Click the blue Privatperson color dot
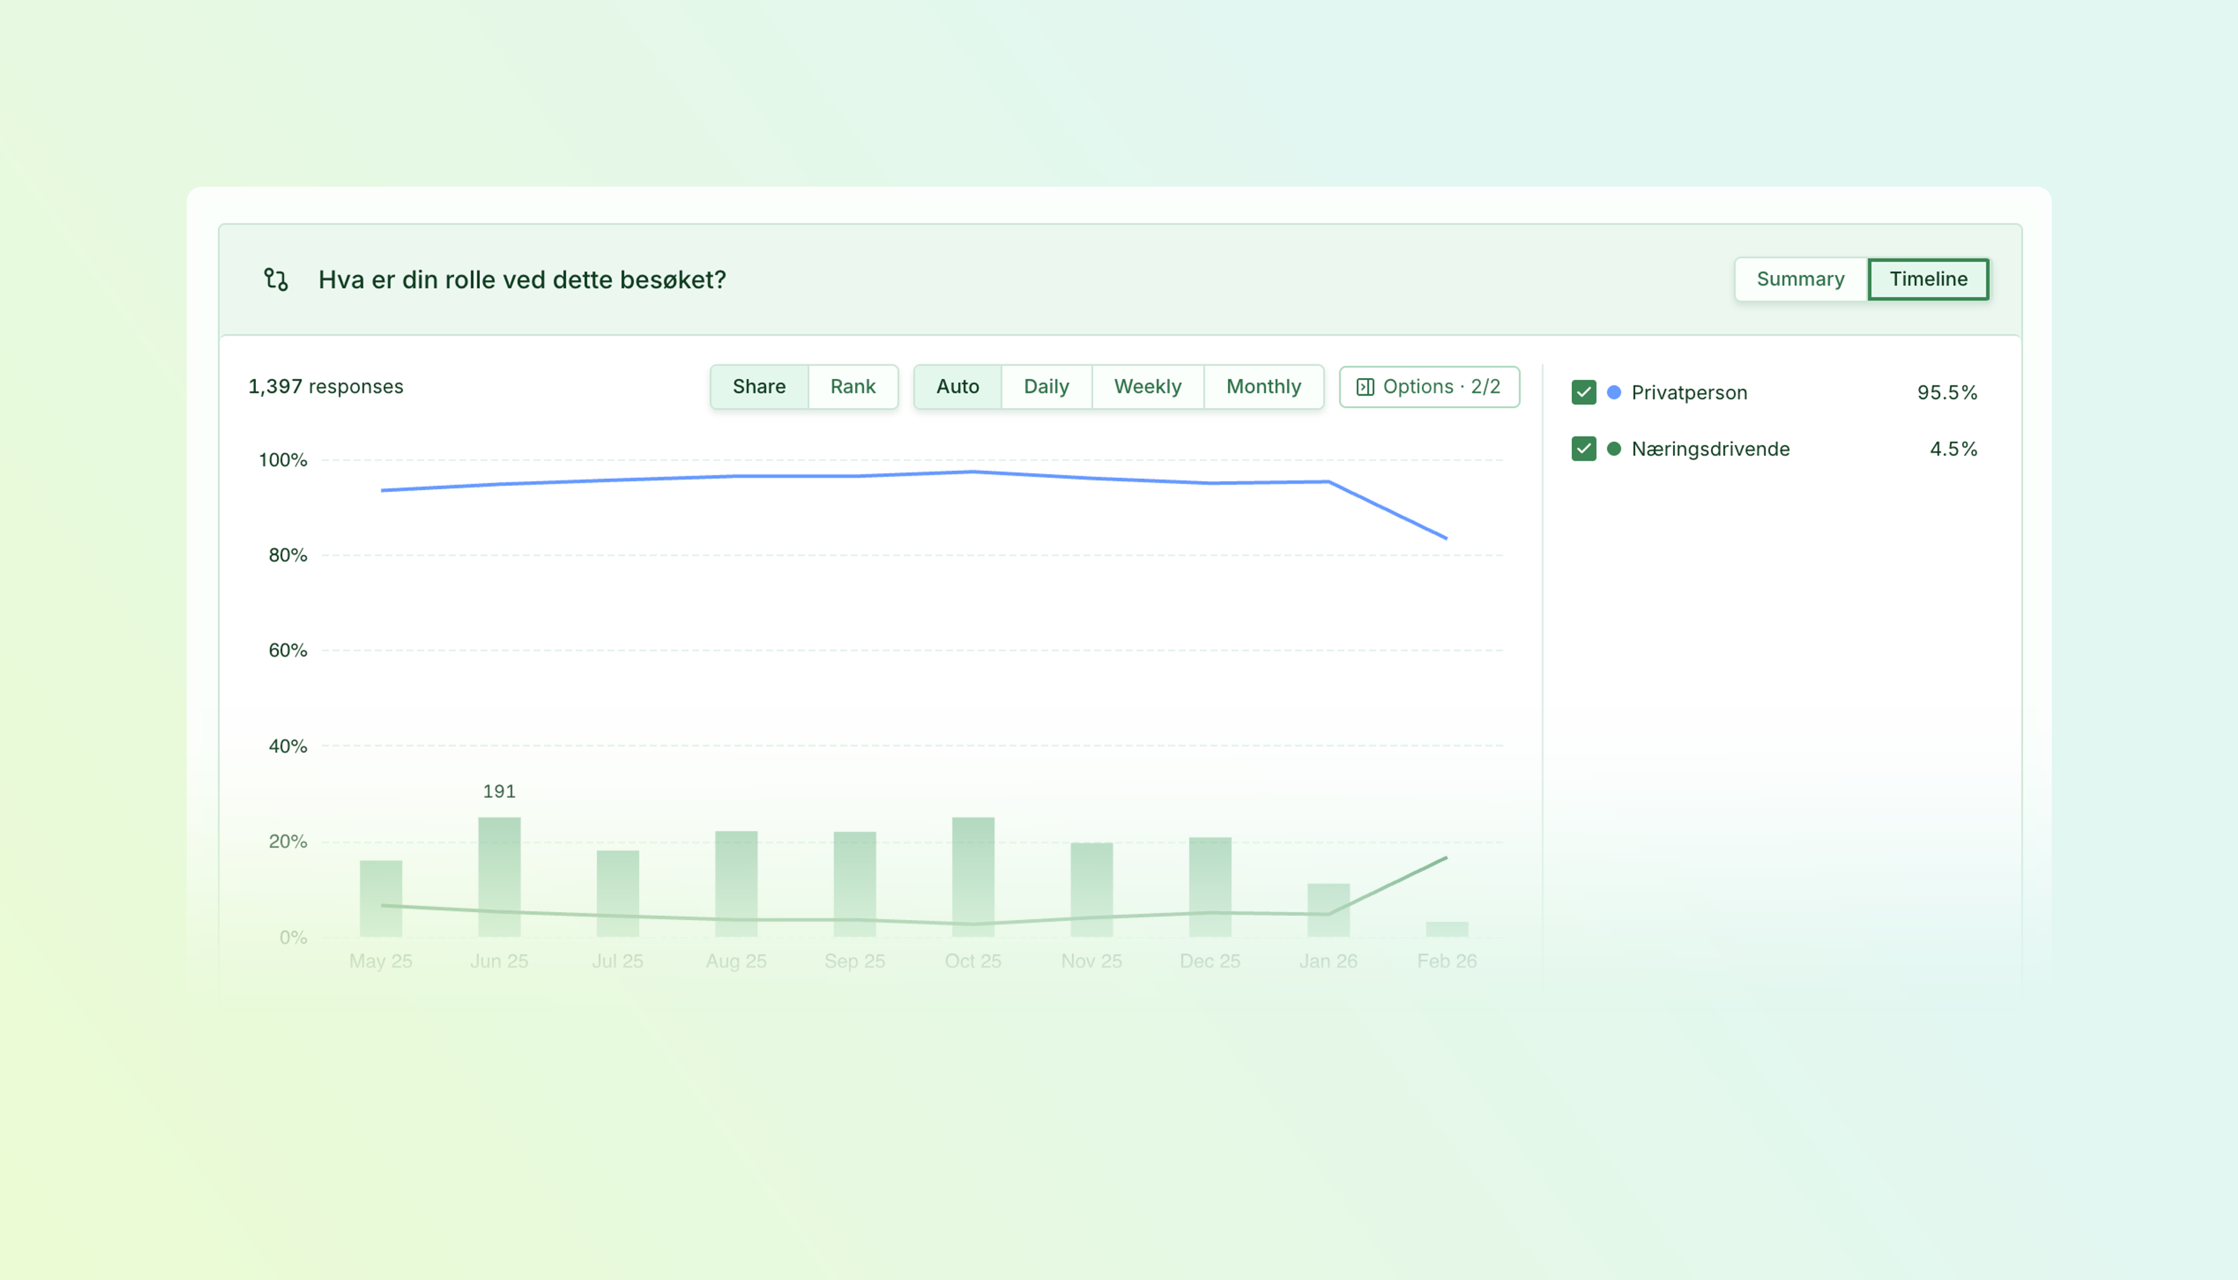2238x1280 pixels. point(1614,392)
